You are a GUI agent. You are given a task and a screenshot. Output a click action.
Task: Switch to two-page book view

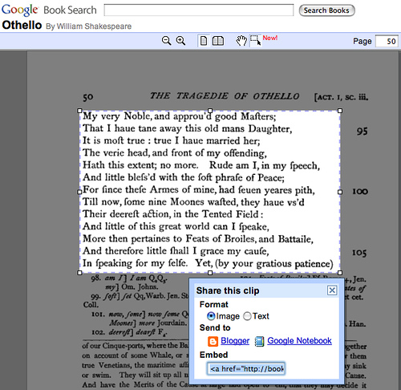click(218, 41)
